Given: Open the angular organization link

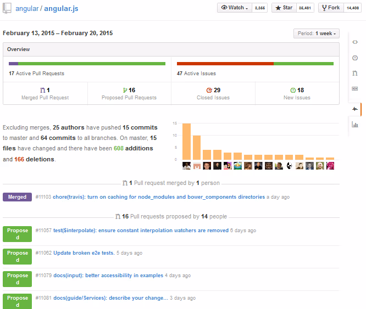Looking at the screenshot, I should [x=27, y=9].
